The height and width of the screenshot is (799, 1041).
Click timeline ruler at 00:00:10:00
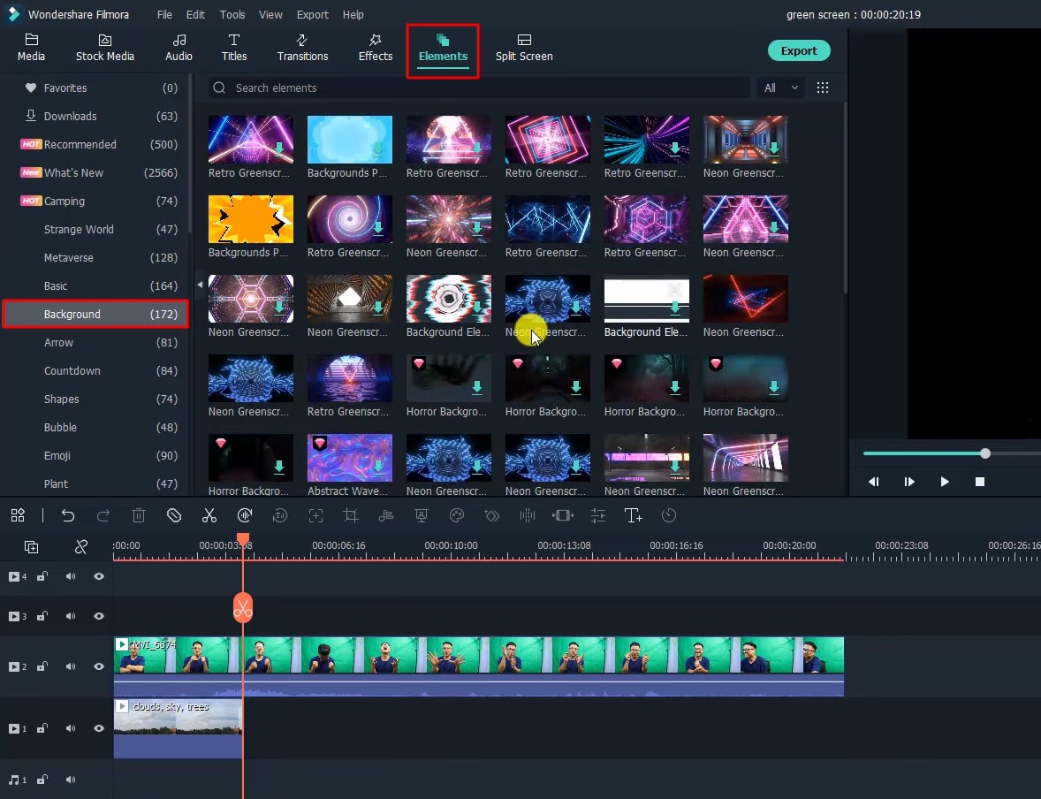point(451,545)
